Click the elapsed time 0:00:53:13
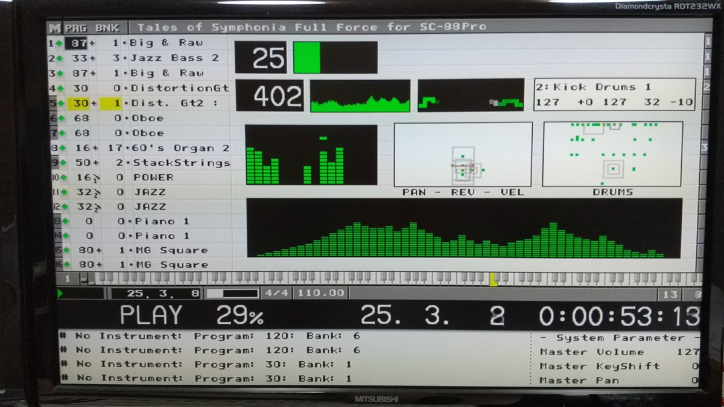 pyautogui.click(x=619, y=316)
